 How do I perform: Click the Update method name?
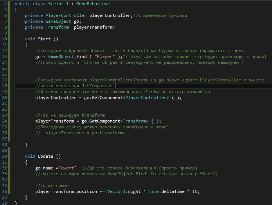(46, 156)
